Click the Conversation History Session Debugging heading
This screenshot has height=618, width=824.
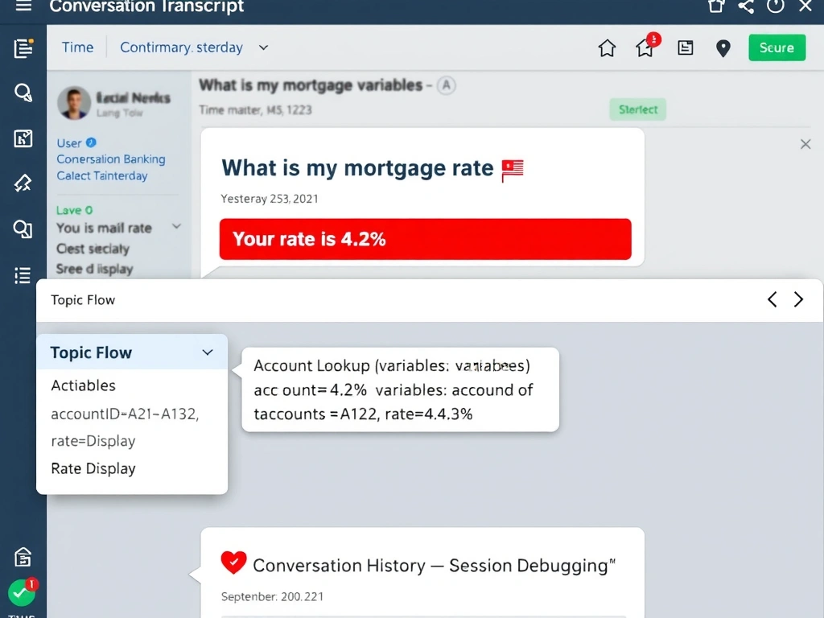(x=434, y=566)
